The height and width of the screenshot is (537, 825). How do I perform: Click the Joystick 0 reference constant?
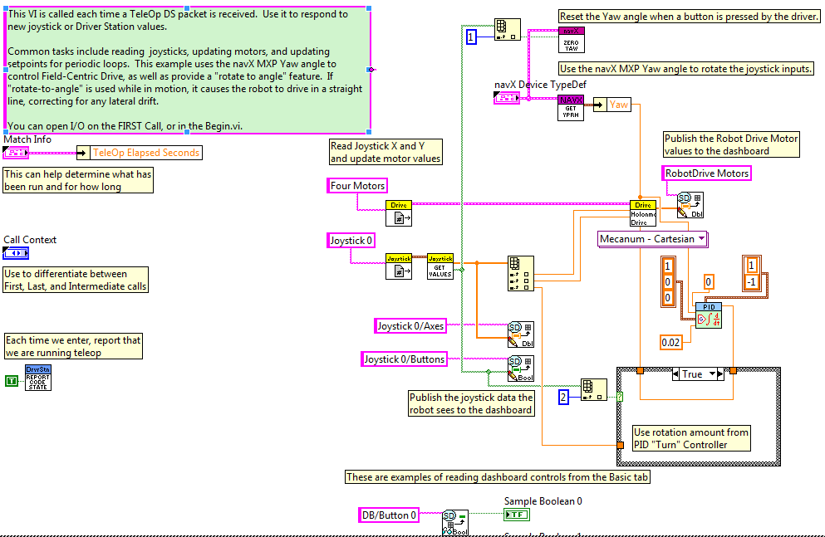351,241
